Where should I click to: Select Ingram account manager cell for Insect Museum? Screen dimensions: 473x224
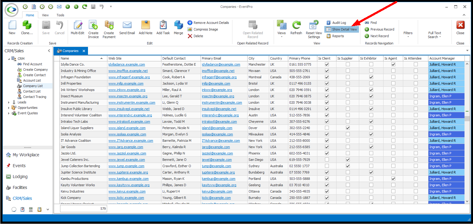446,96
